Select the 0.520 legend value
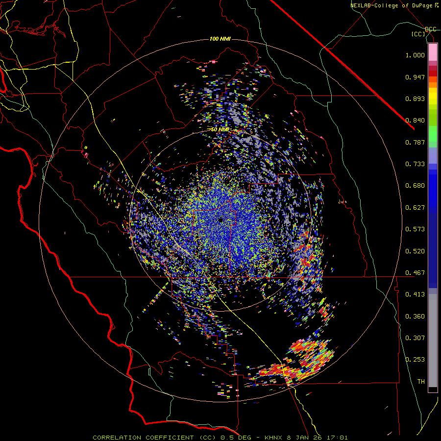The image size is (441, 441). click(415, 251)
